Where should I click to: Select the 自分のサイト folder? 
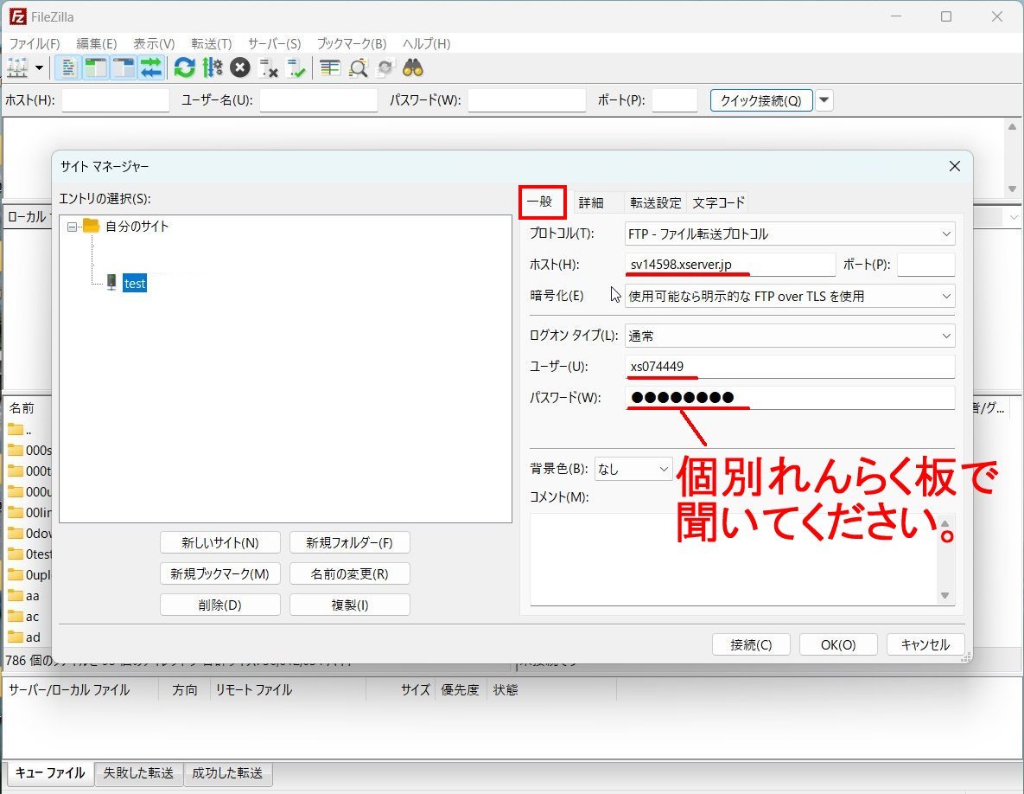pos(137,227)
